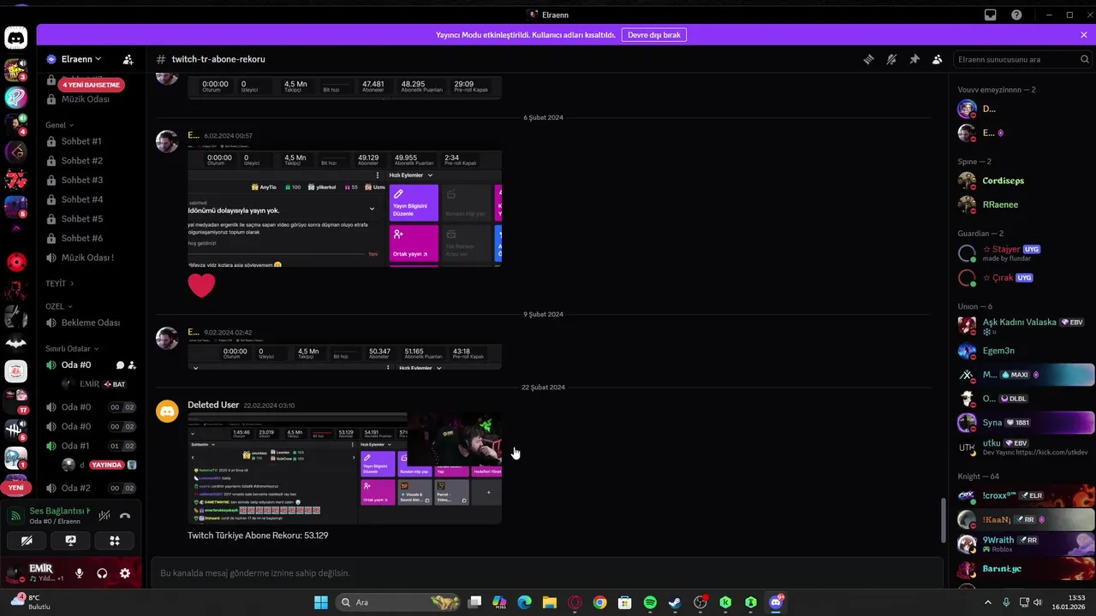The width and height of the screenshot is (1096, 616).
Task: Click the YENİ unread badge
Action: (x=15, y=488)
